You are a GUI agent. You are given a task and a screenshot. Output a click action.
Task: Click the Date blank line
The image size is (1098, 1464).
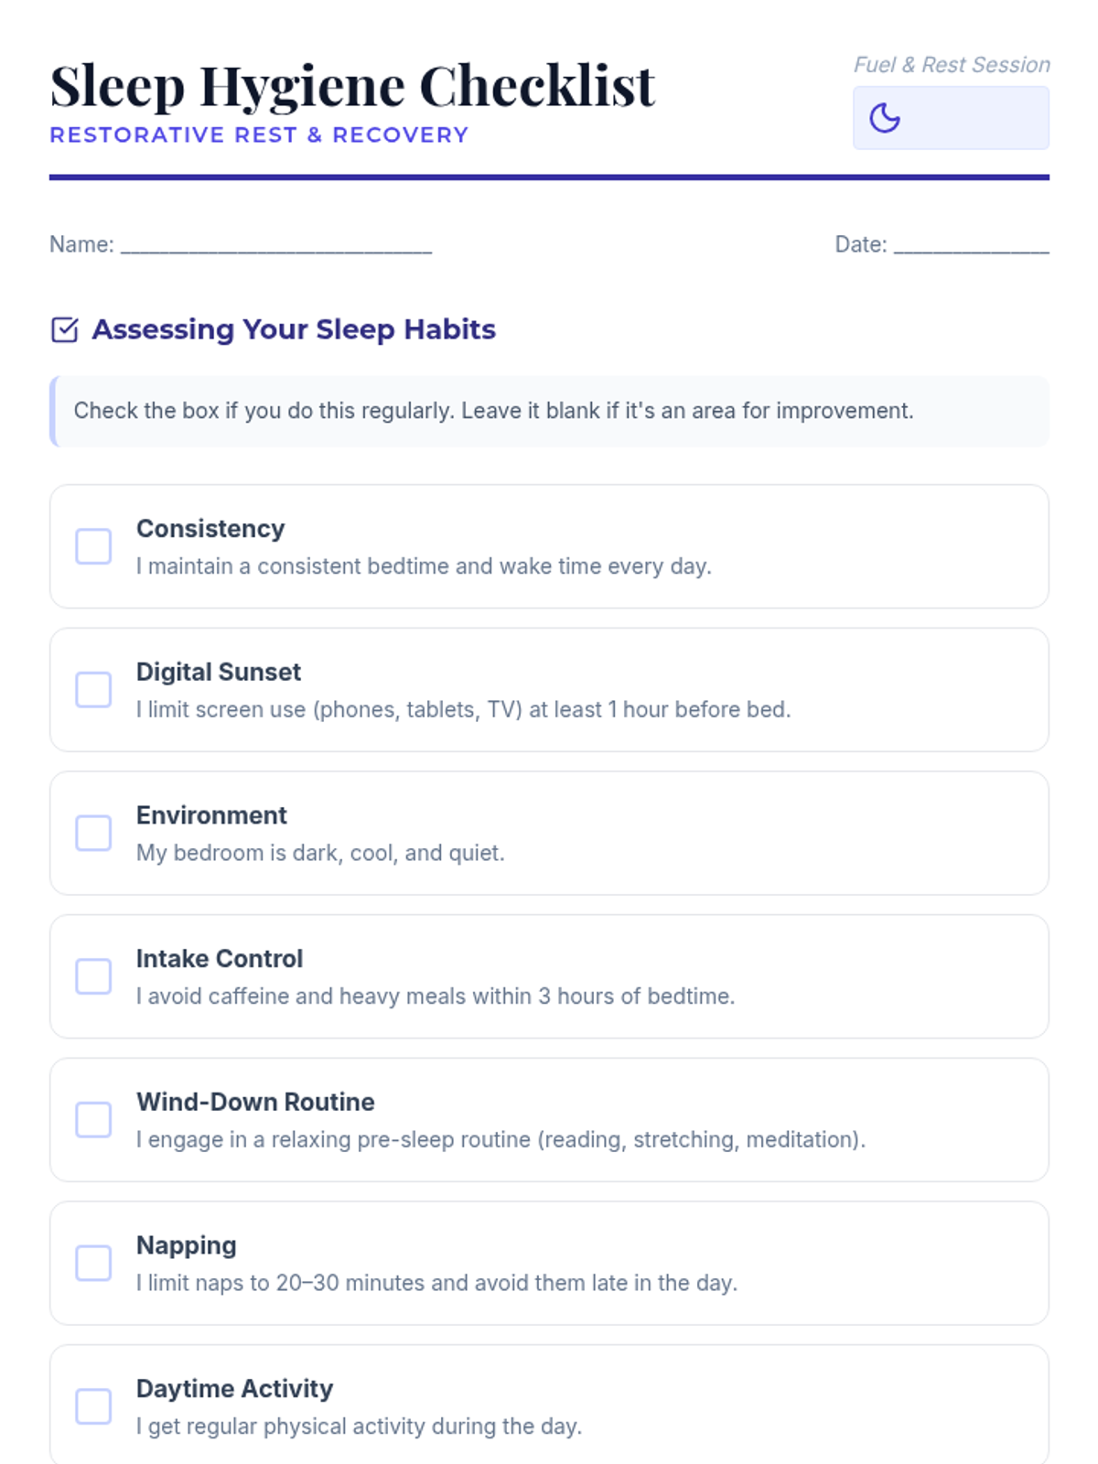(971, 245)
